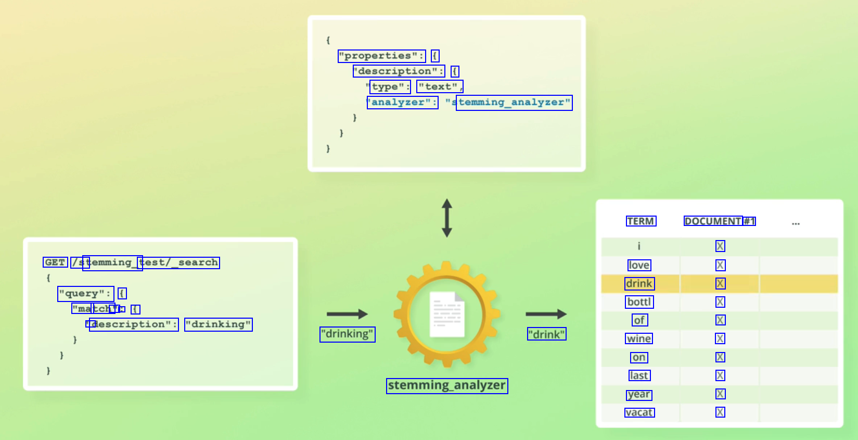Click the X mark in the wine row
This screenshot has height=440, width=858.
[720, 339]
